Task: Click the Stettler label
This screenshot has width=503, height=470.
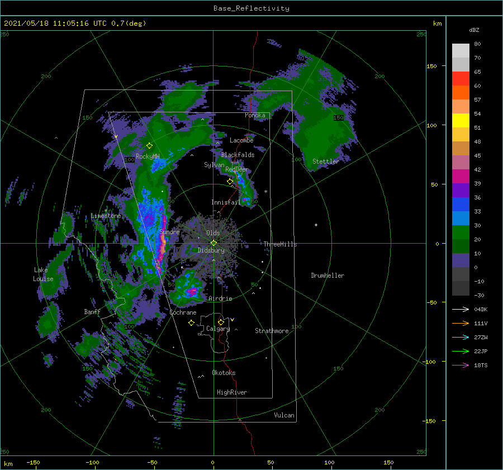Action: (x=326, y=162)
